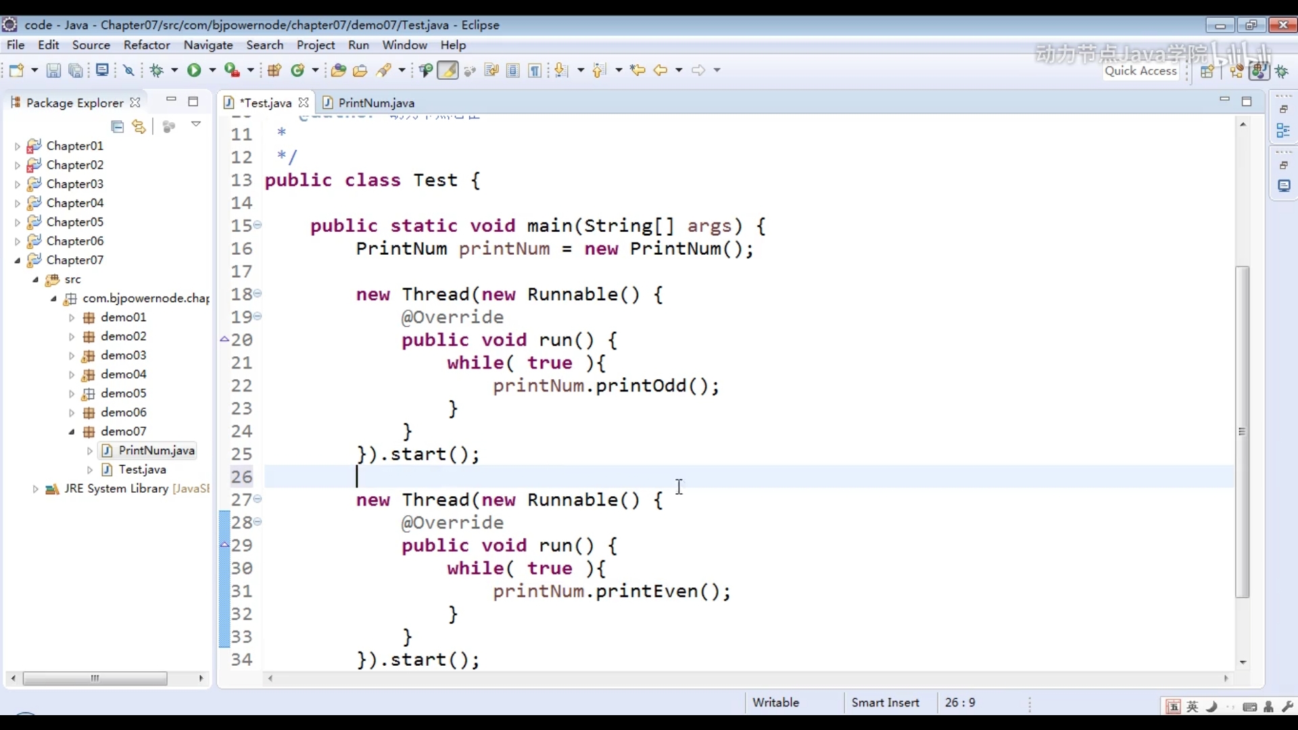Click the New Java Class icon

coord(297,70)
